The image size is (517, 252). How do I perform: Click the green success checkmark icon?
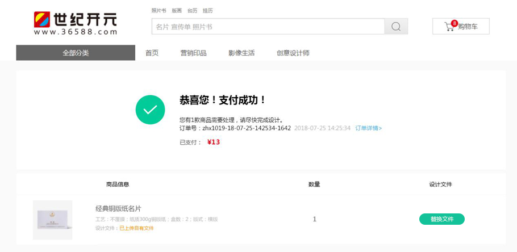tap(150, 110)
